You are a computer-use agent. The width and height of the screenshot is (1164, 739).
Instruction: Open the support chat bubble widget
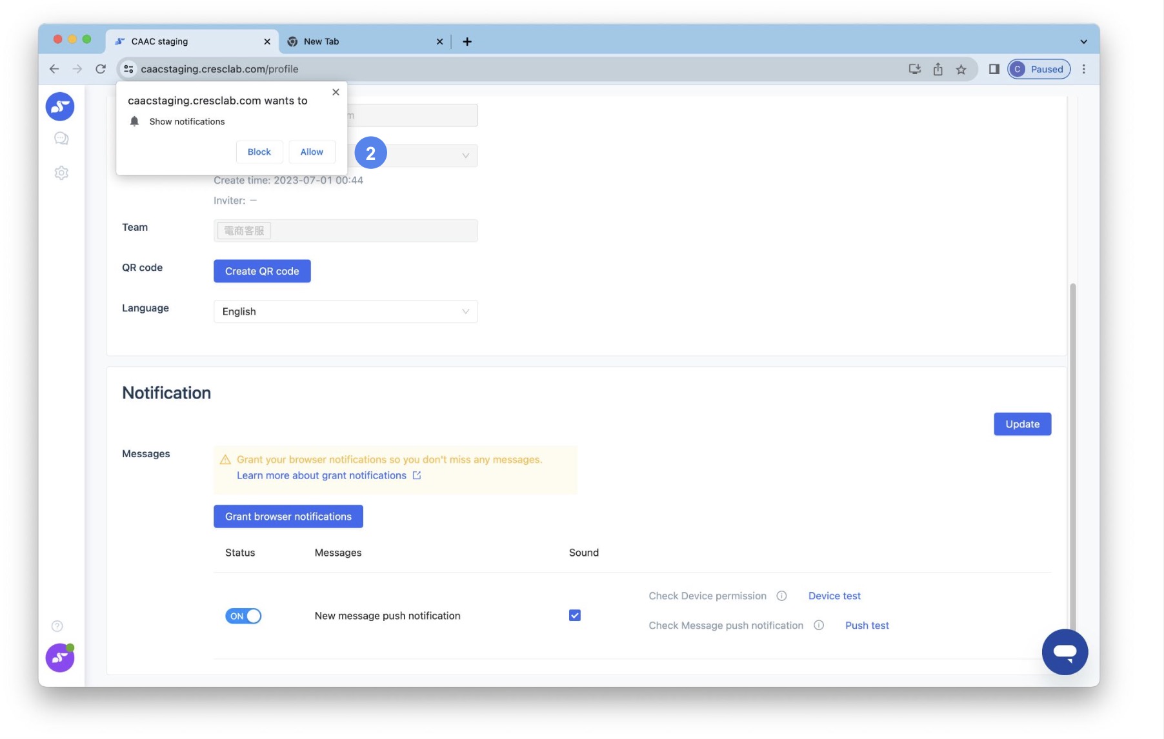pyautogui.click(x=1064, y=652)
